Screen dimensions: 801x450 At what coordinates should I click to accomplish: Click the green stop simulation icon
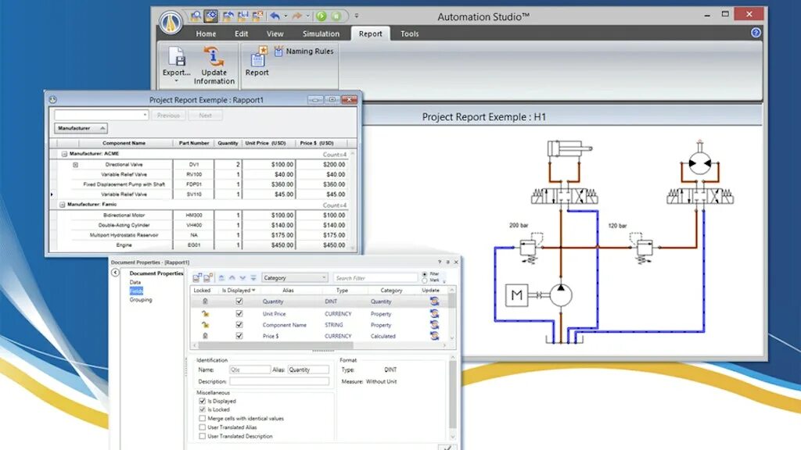coord(336,16)
